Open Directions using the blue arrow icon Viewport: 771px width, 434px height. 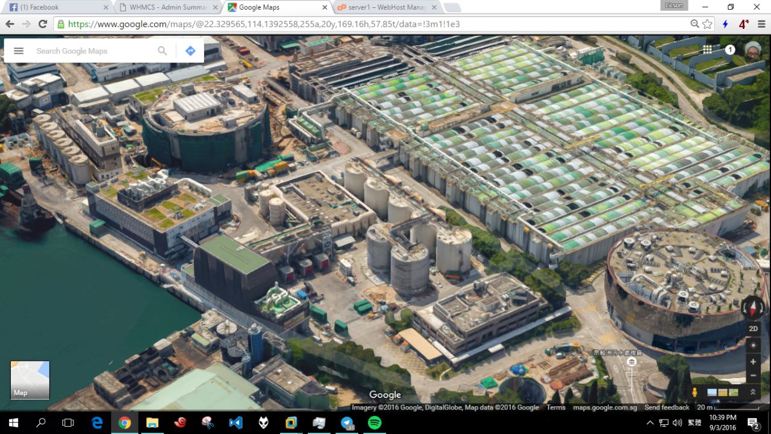[x=190, y=51]
